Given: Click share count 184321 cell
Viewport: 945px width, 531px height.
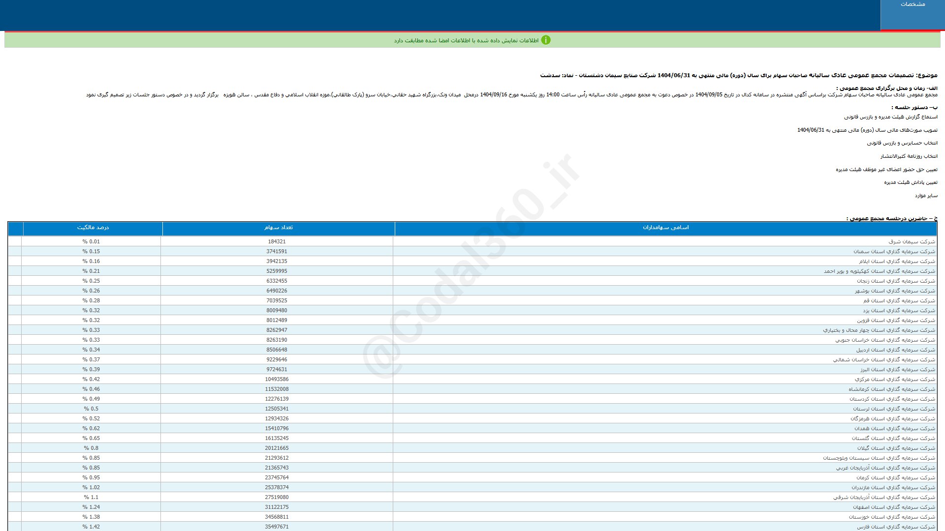Looking at the screenshot, I should click(277, 242).
